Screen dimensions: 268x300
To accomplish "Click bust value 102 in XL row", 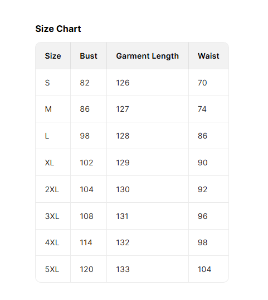I will [x=86, y=163].
